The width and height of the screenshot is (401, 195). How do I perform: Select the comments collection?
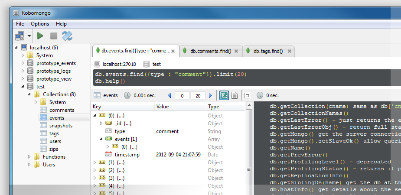tap(62, 110)
